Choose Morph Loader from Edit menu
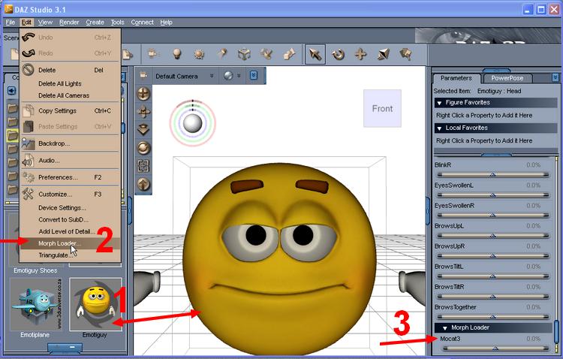This screenshot has height=359, width=563. click(70, 243)
